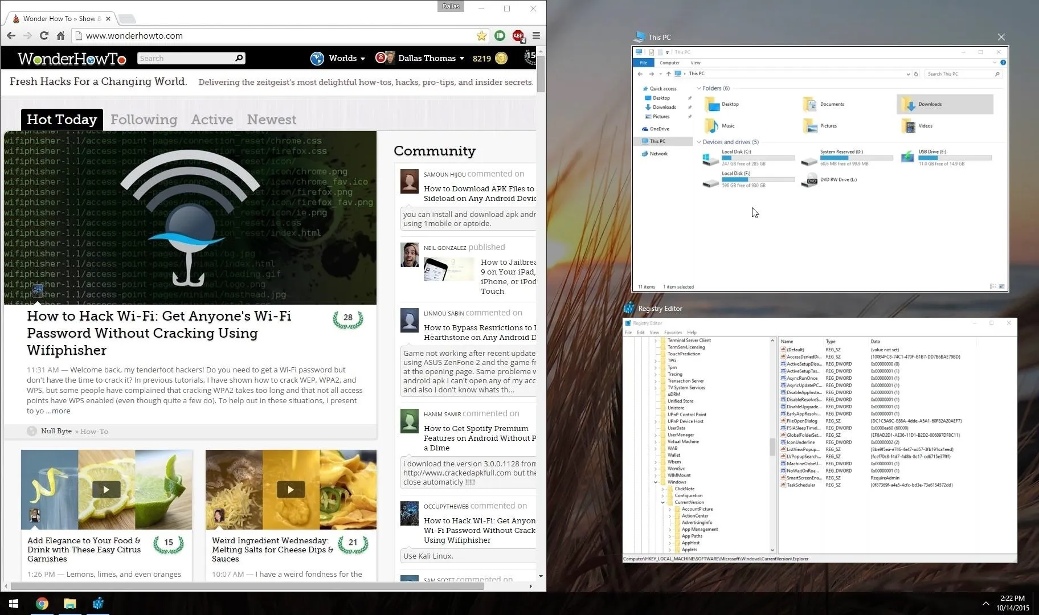This screenshot has height=615, width=1039.
Task: Open the Melting Salts for Cheese Dips article
Action: [272, 550]
